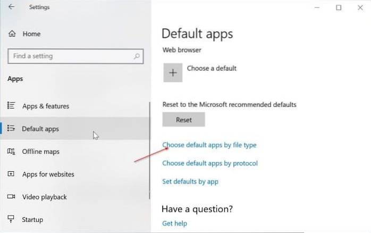
Task: Open Choose default apps by protocol
Action: [x=209, y=163]
